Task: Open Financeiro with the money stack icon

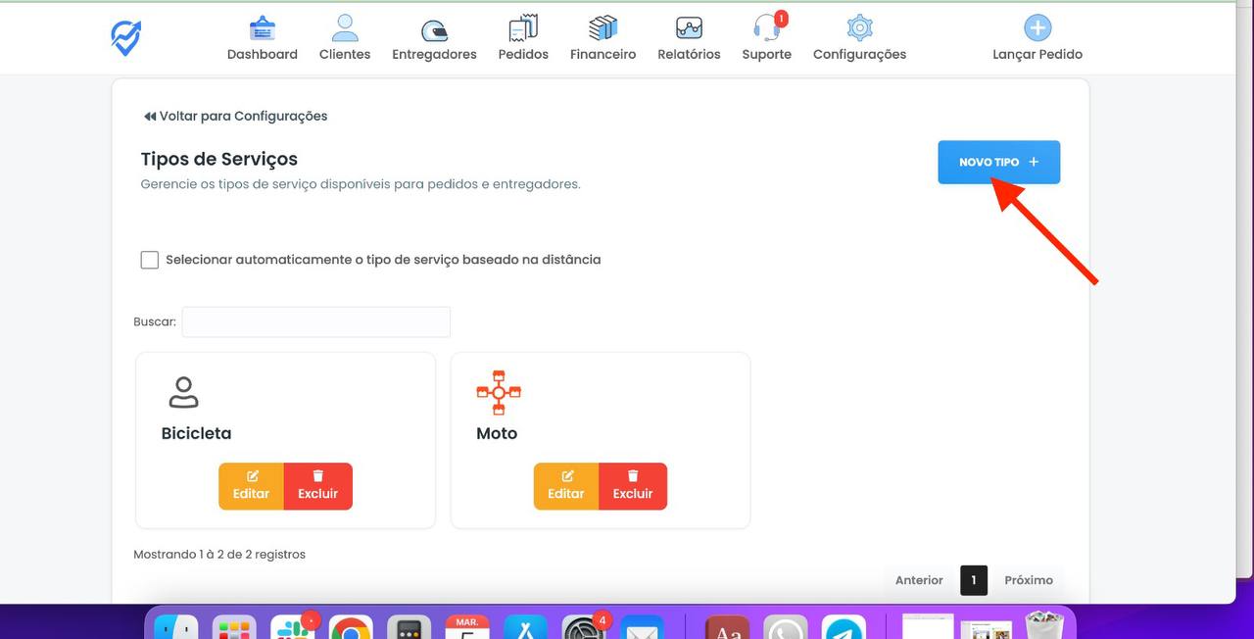Action: 602,27
